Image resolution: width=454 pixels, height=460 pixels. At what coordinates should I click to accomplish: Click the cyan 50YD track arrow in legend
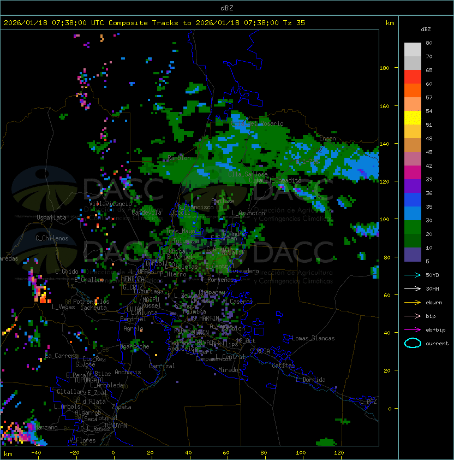pyautogui.click(x=413, y=275)
